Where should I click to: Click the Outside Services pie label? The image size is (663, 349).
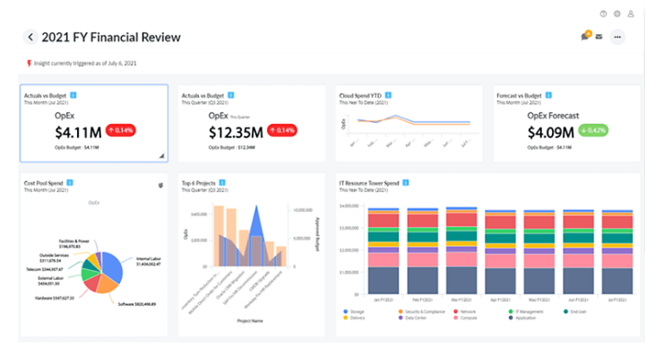click(x=54, y=258)
